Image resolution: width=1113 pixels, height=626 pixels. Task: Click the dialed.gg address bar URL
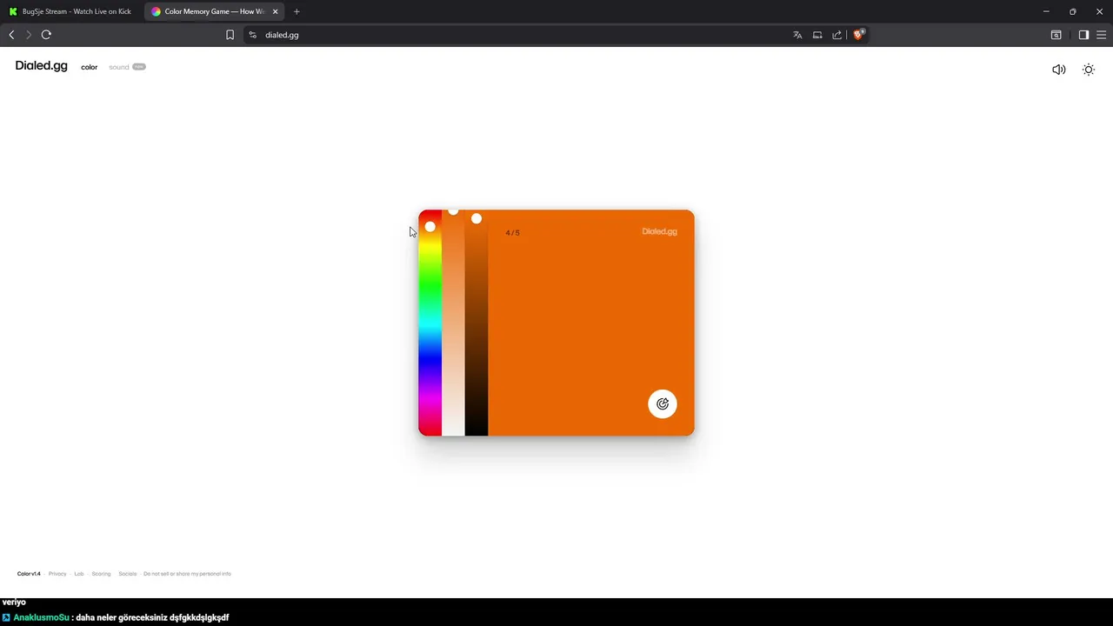pyautogui.click(x=282, y=35)
